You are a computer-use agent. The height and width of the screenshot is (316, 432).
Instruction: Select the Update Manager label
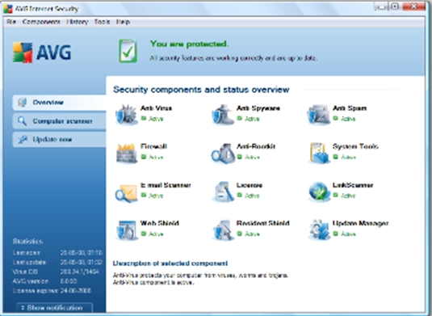(x=361, y=223)
